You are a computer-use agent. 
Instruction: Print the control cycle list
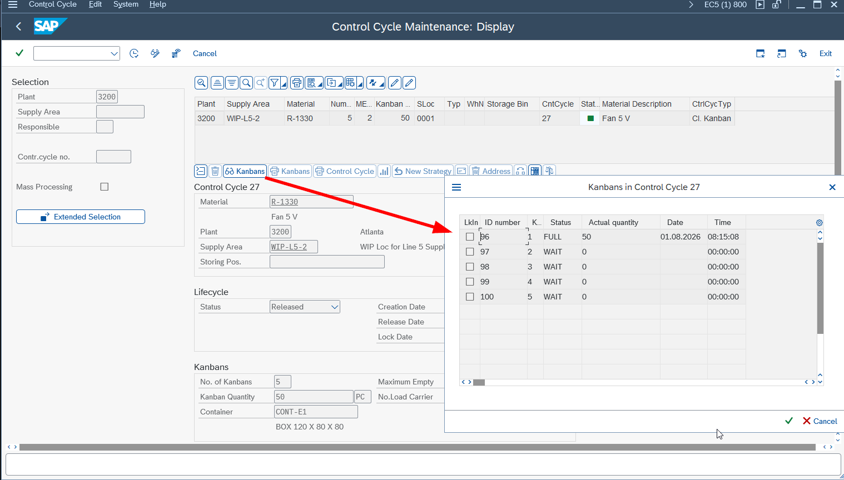pyautogui.click(x=297, y=83)
